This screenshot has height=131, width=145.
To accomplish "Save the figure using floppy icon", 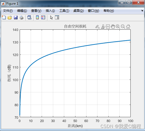I will [x=16, y=17].
